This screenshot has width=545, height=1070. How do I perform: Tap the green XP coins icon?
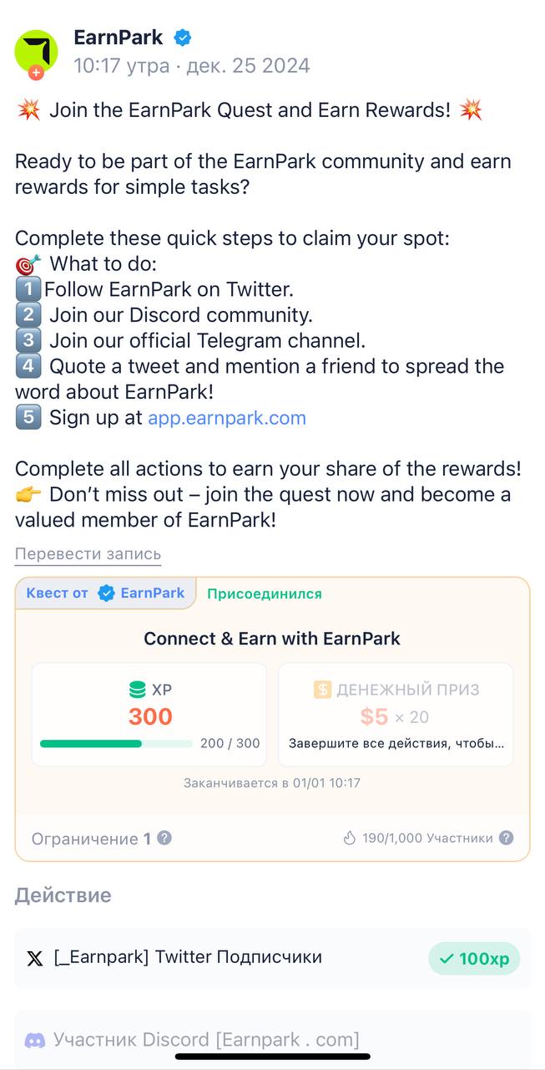[137, 690]
